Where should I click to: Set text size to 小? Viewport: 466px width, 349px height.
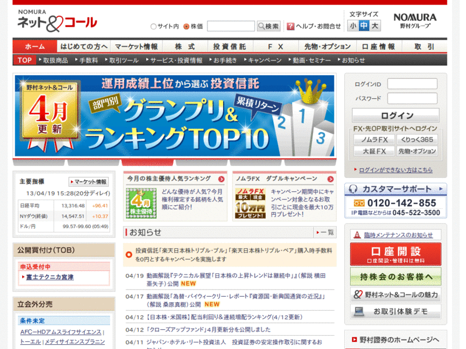pos(353,26)
